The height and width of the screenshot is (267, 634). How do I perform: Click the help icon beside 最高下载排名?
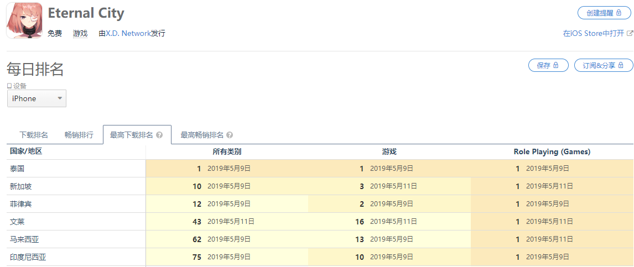click(159, 135)
